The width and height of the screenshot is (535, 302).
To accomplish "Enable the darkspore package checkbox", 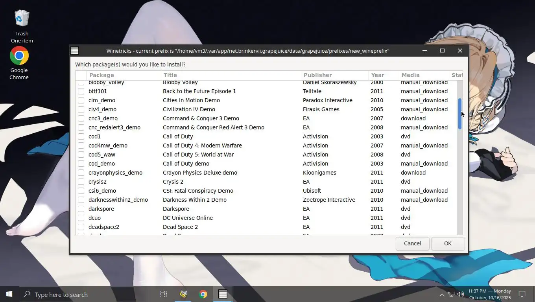I will pos(81,209).
